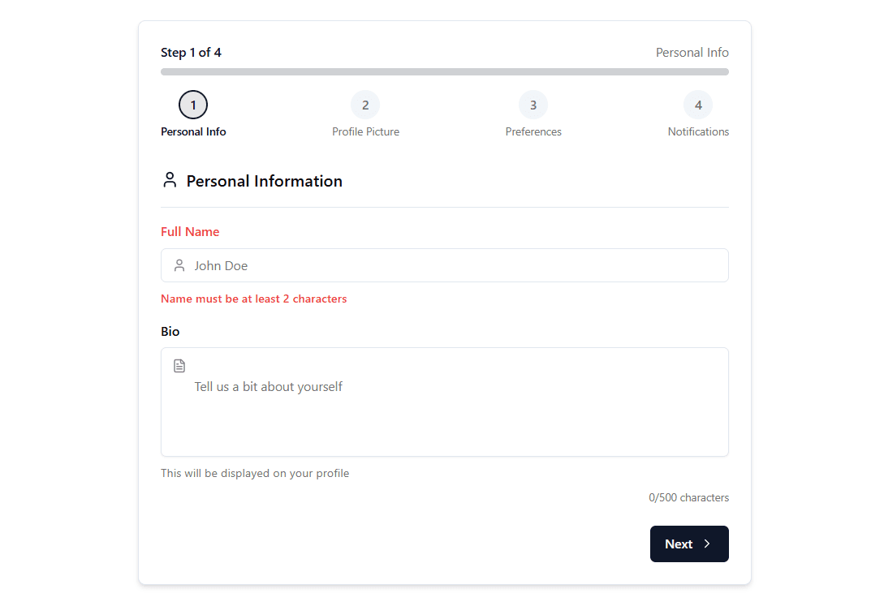Click into the Bio textarea

[x=455, y=414]
